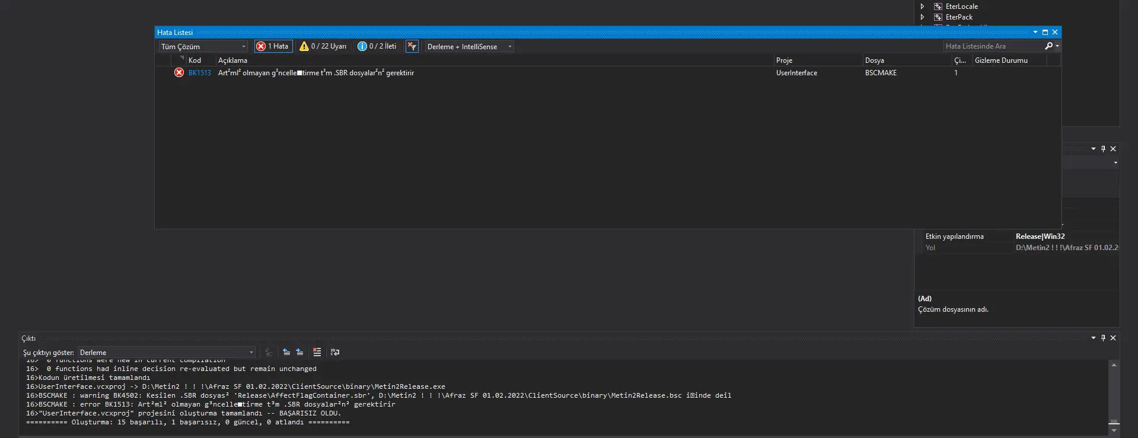Viewport: 1138px width, 438px height.
Task: Select the EterPack project icon
Action: pyautogui.click(x=938, y=17)
